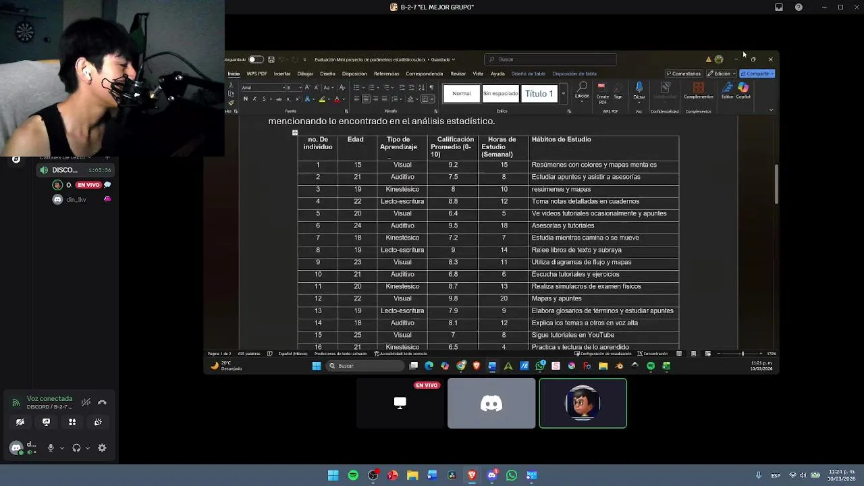The height and width of the screenshot is (486, 864).
Task: Open Brave browser from Windows taskbar
Action: [x=472, y=475]
